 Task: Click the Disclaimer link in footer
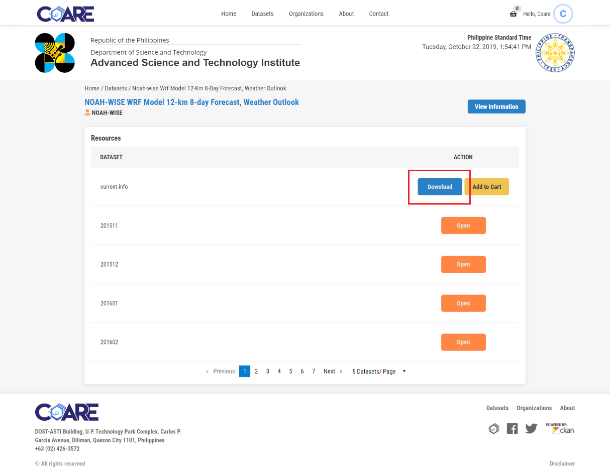click(x=562, y=463)
